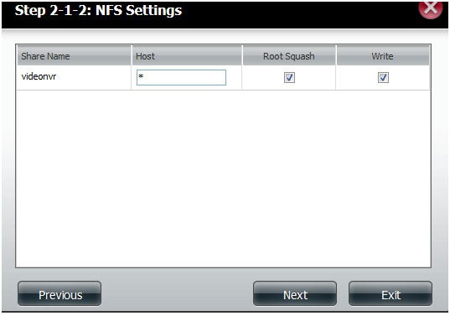The height and width of the screenshot is (316, 450).
Task: Click the Step 2-1-2: NFS Settings title
Action: click(x=98, y=11)
